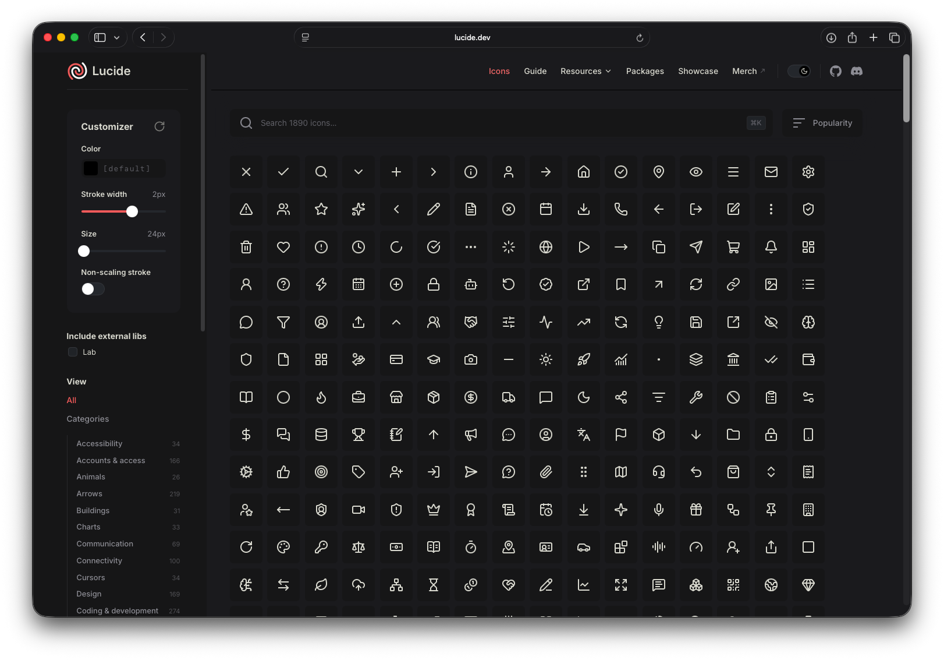Pick the thumbs-up icon tile
This screenshot has height=660, width=944.
point(283,472)
